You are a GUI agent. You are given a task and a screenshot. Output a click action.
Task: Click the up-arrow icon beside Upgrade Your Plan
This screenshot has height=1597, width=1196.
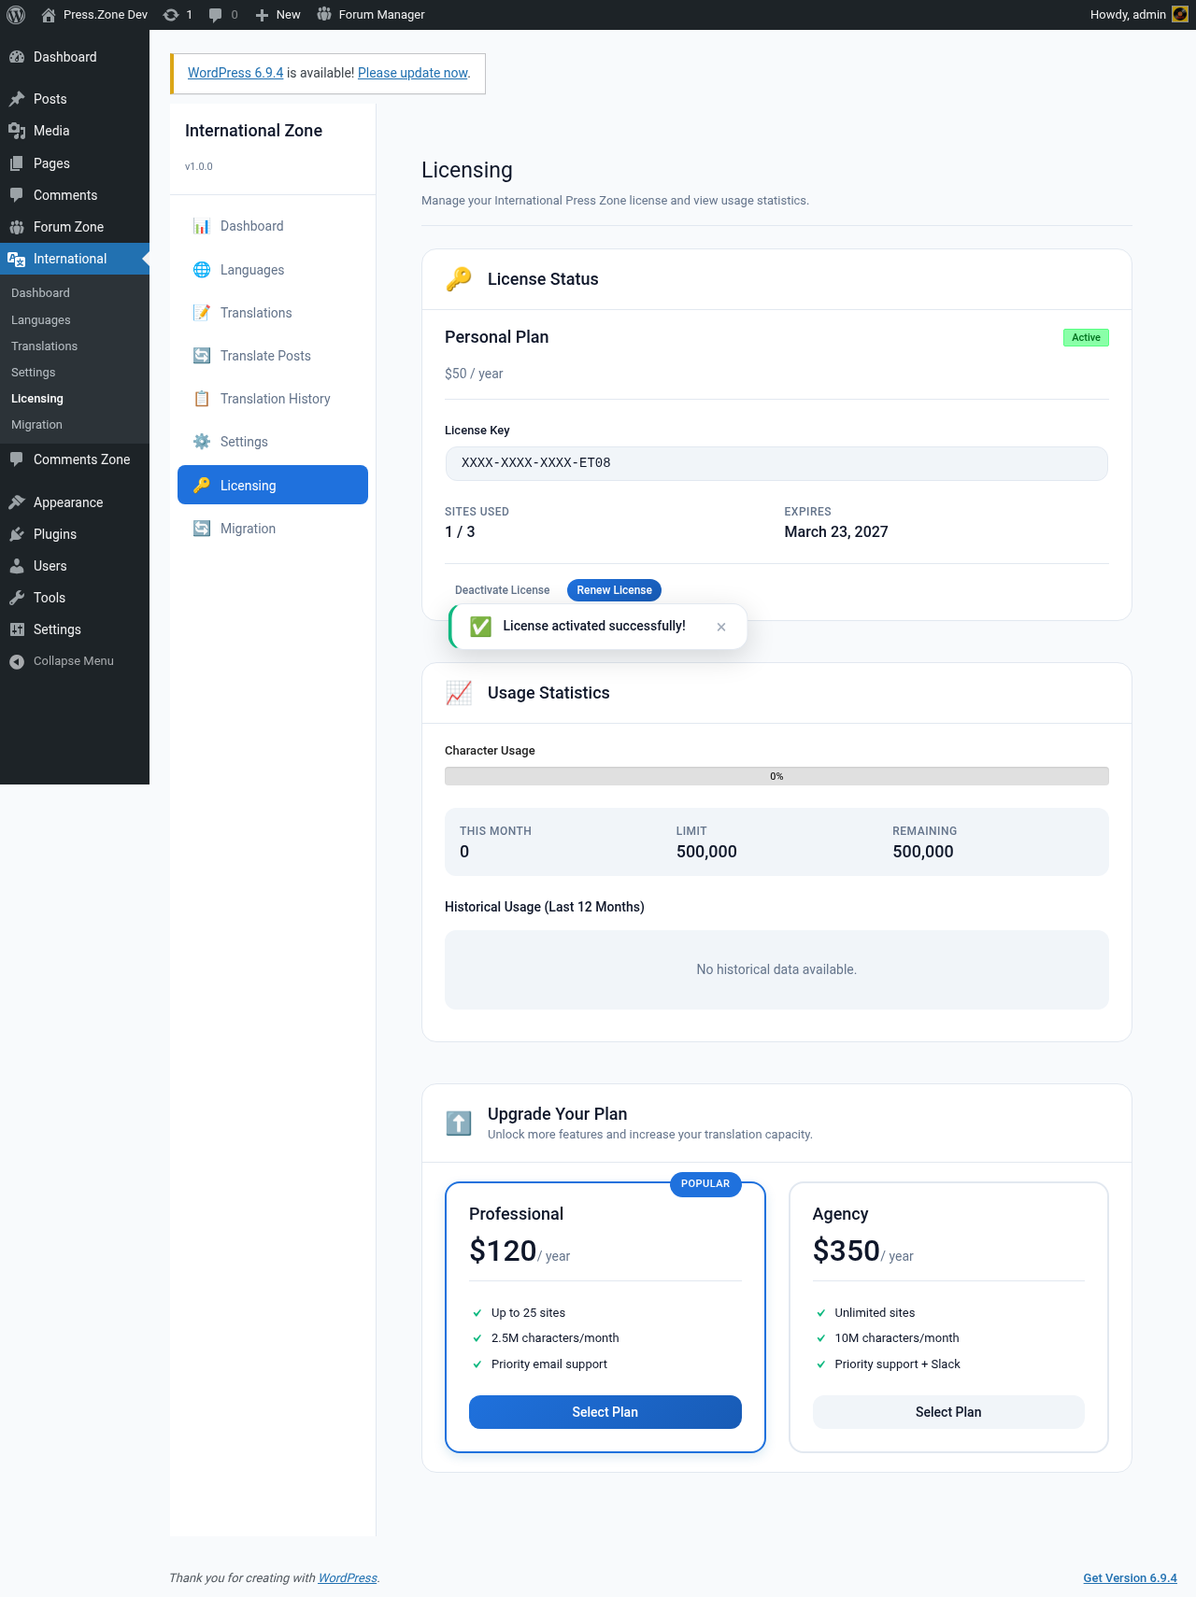[x=459, y=1123]
